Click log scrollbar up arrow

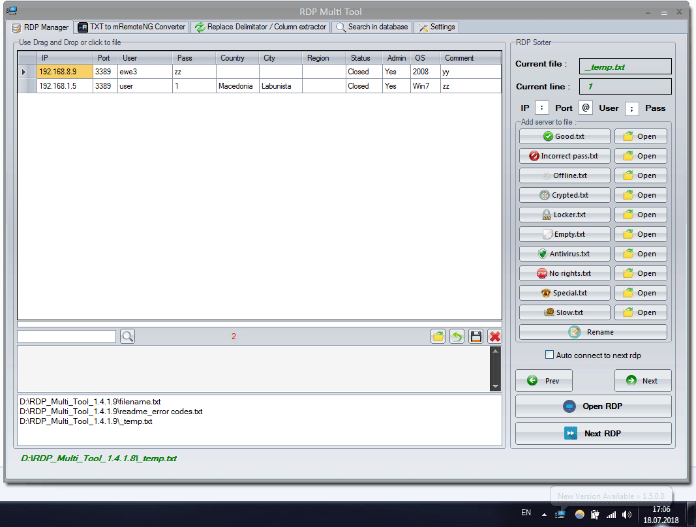coord(495,351)
